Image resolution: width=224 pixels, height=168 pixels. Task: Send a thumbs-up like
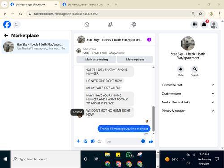click(151, 141)
